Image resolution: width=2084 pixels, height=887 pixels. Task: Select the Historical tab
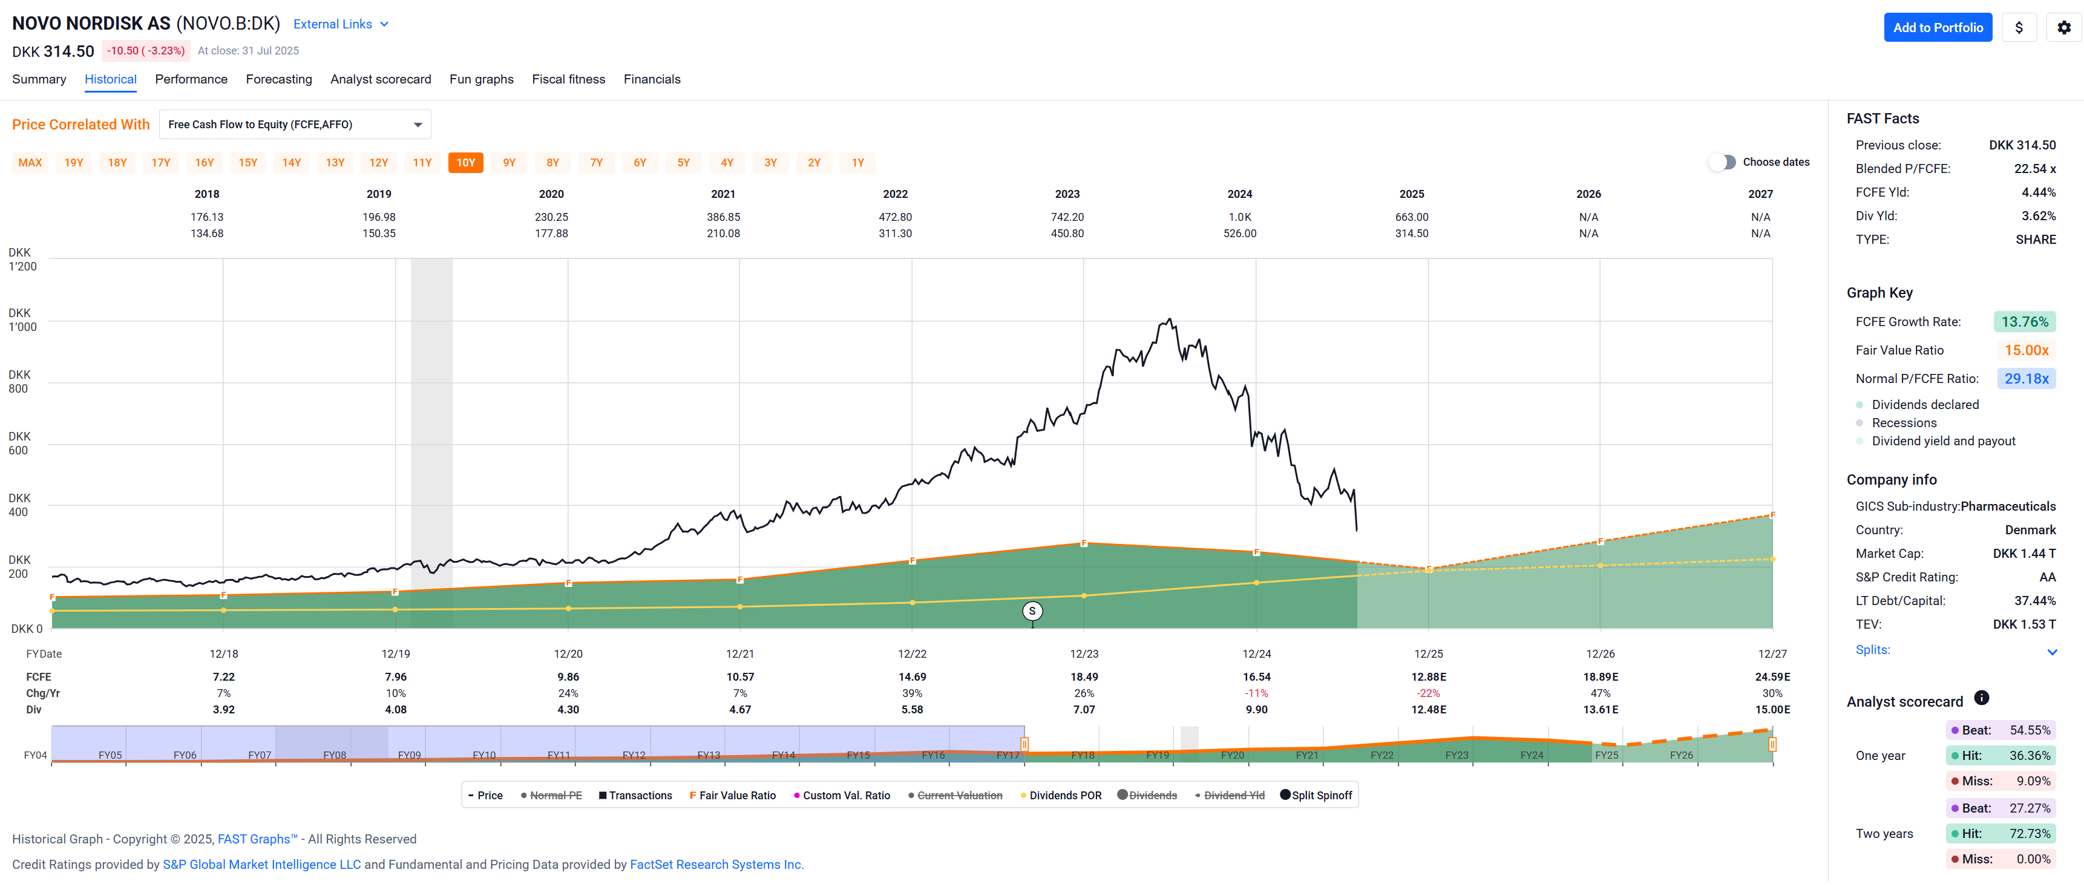tap(110, 79)
